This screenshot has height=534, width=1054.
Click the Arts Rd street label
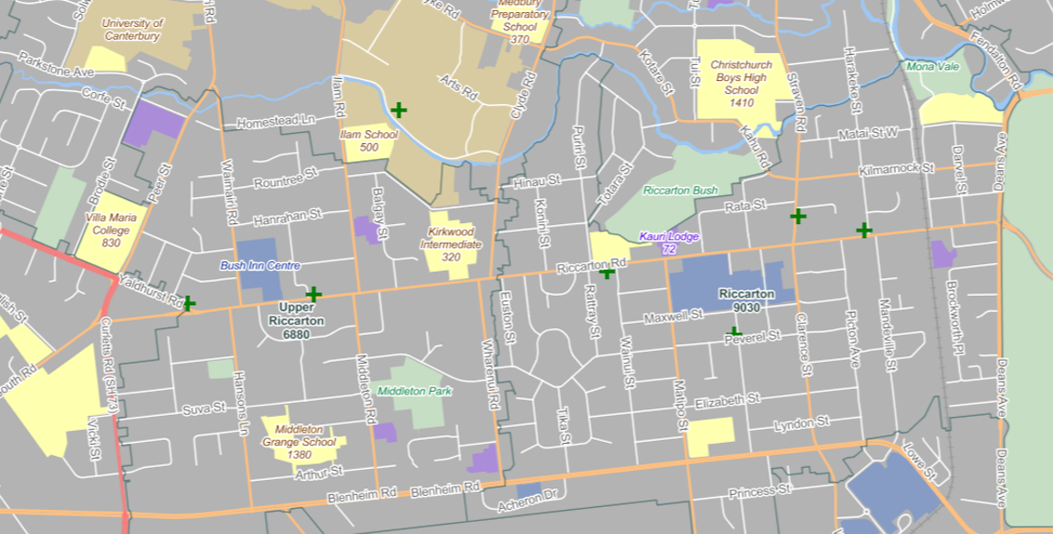pos(459,88)
